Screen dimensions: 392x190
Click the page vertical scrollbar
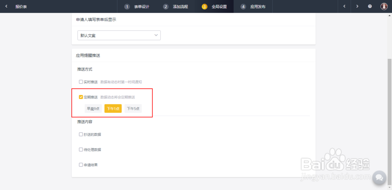pyautogui.click(x=390, y=123)
